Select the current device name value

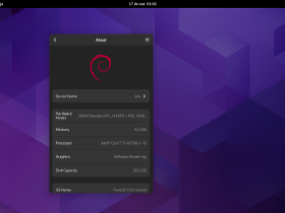pos(138,96)
